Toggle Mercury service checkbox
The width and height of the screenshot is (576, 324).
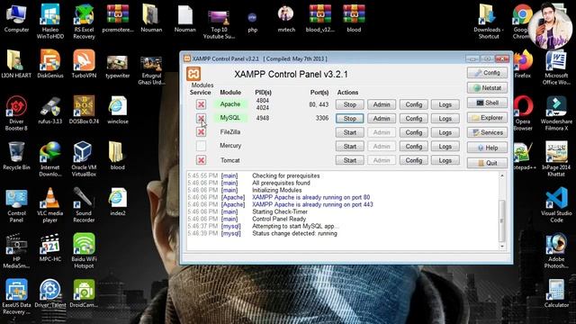coord(201,146)
